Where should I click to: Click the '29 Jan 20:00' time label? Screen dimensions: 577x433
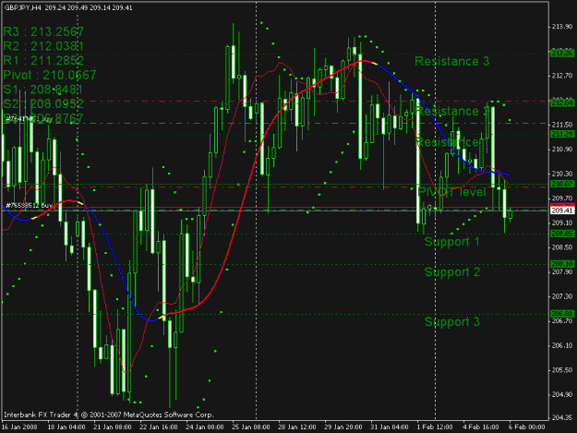(x=343, y=427)
